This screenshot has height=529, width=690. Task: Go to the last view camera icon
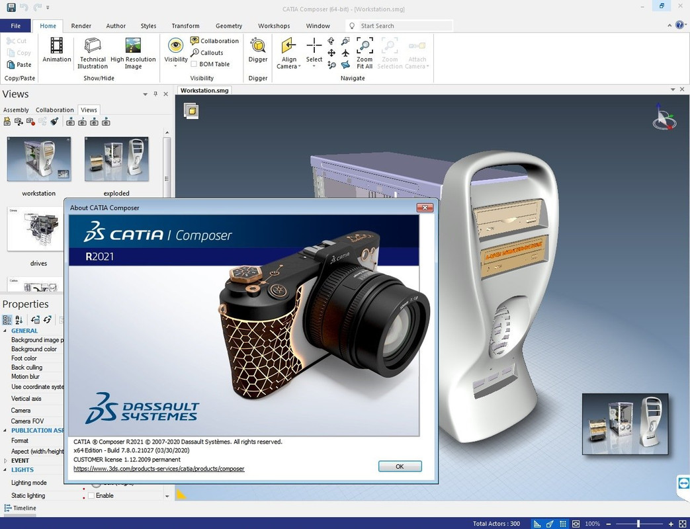[106, 122]
